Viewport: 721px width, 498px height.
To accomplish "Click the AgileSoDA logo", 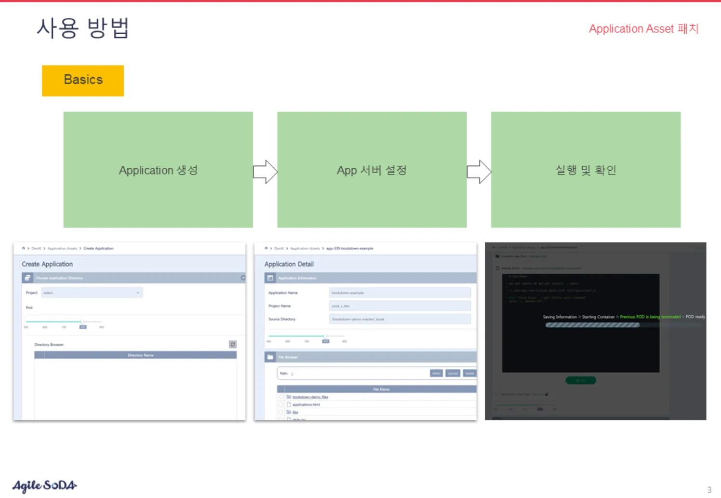I will coord(44,485).
